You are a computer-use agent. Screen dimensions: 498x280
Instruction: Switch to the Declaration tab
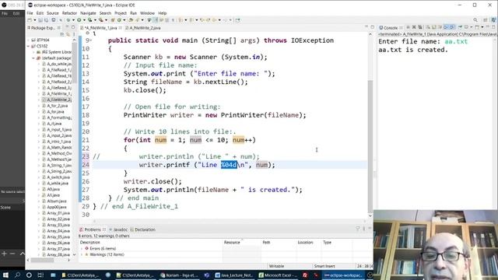click(x=142, y=229)
